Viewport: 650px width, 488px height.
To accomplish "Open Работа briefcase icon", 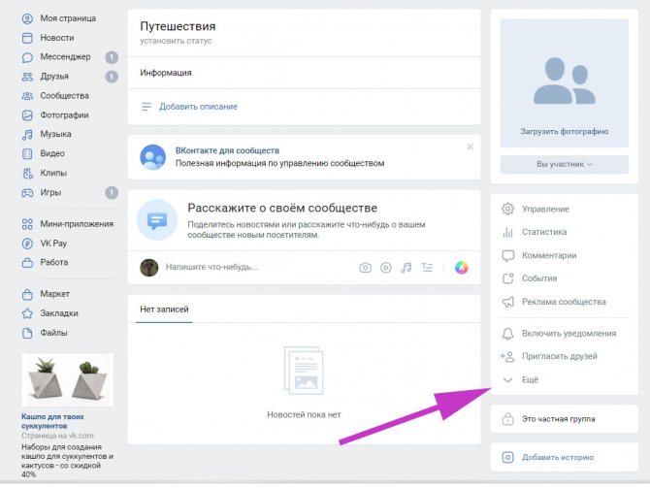I will pyautogui.click(x=27, y=263).
